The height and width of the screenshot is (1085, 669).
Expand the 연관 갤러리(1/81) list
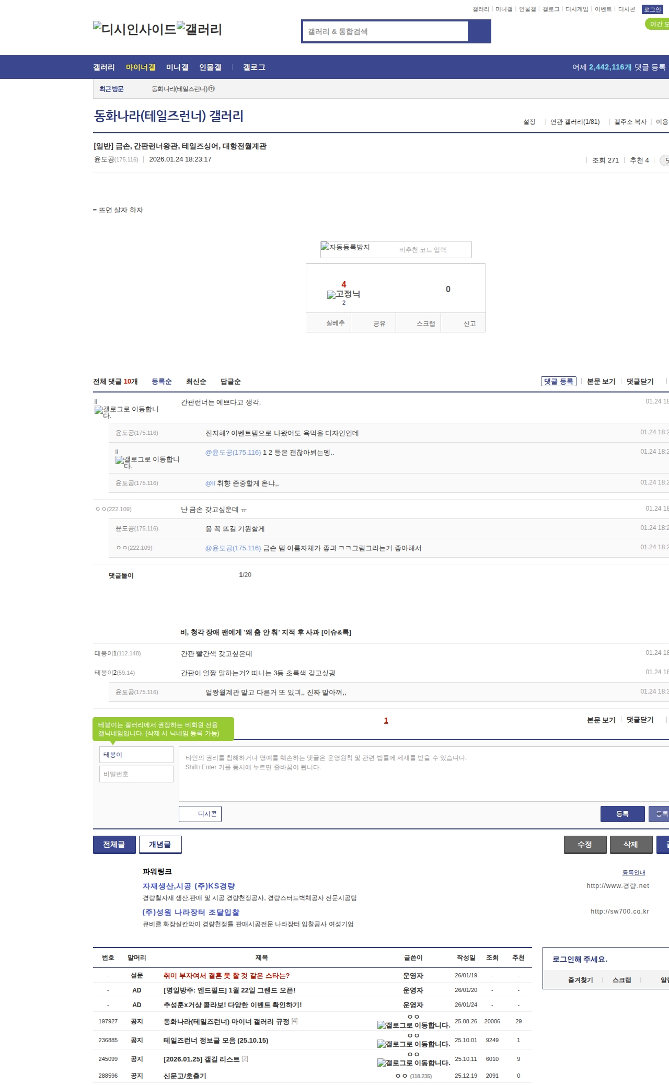pos(574,122)
